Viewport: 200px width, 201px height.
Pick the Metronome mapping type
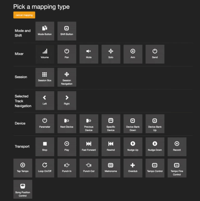111,168
